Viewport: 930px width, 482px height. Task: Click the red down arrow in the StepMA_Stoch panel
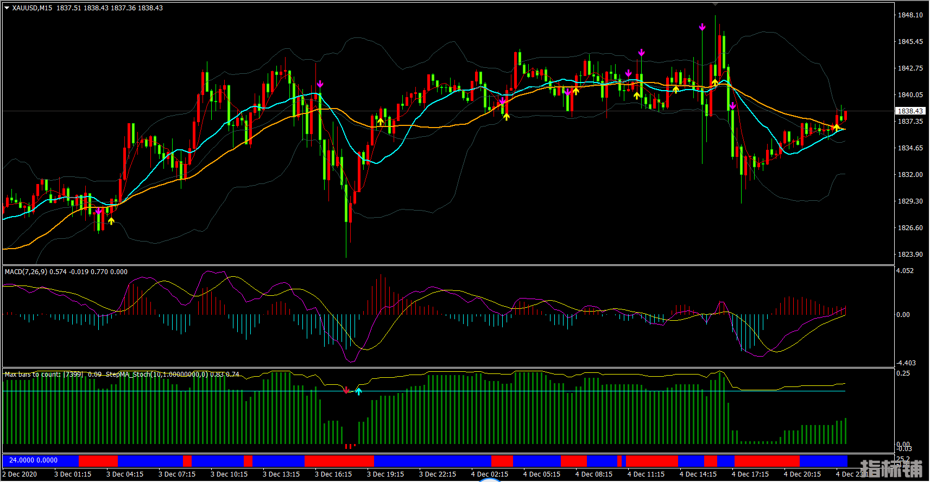pos(346,390)
